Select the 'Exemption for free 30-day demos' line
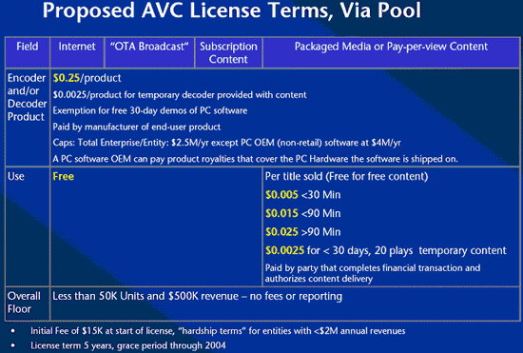This screenshot has height=353, width=523. 149,110
